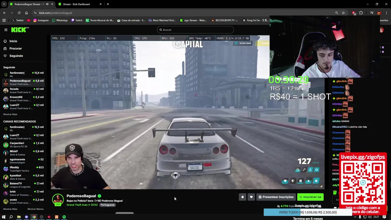Click the Portuguese language tag

point(108,205)
